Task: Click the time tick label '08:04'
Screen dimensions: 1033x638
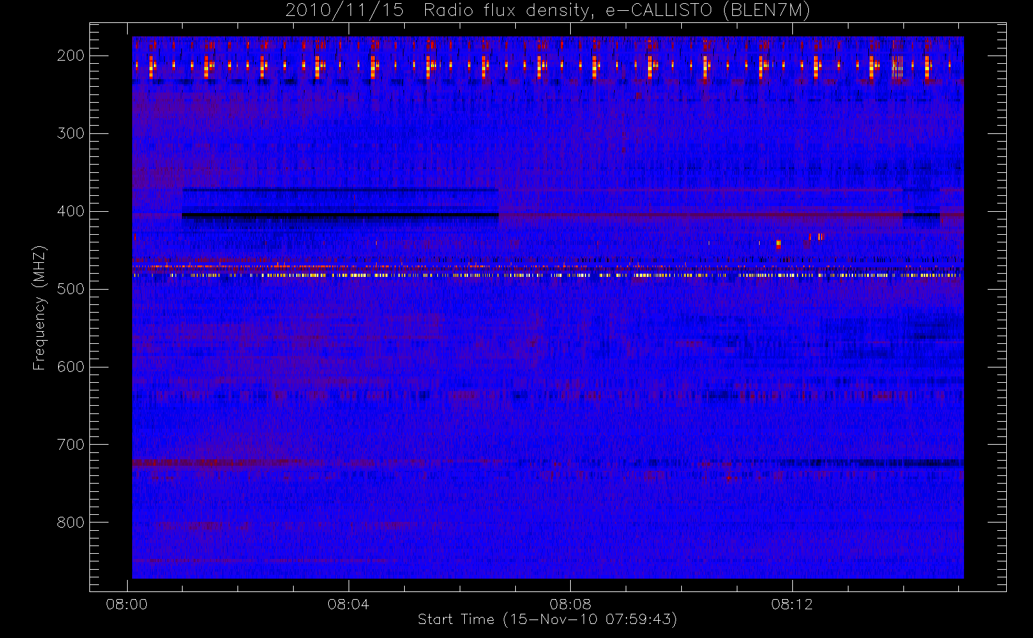Action: [x=348, y=604]
